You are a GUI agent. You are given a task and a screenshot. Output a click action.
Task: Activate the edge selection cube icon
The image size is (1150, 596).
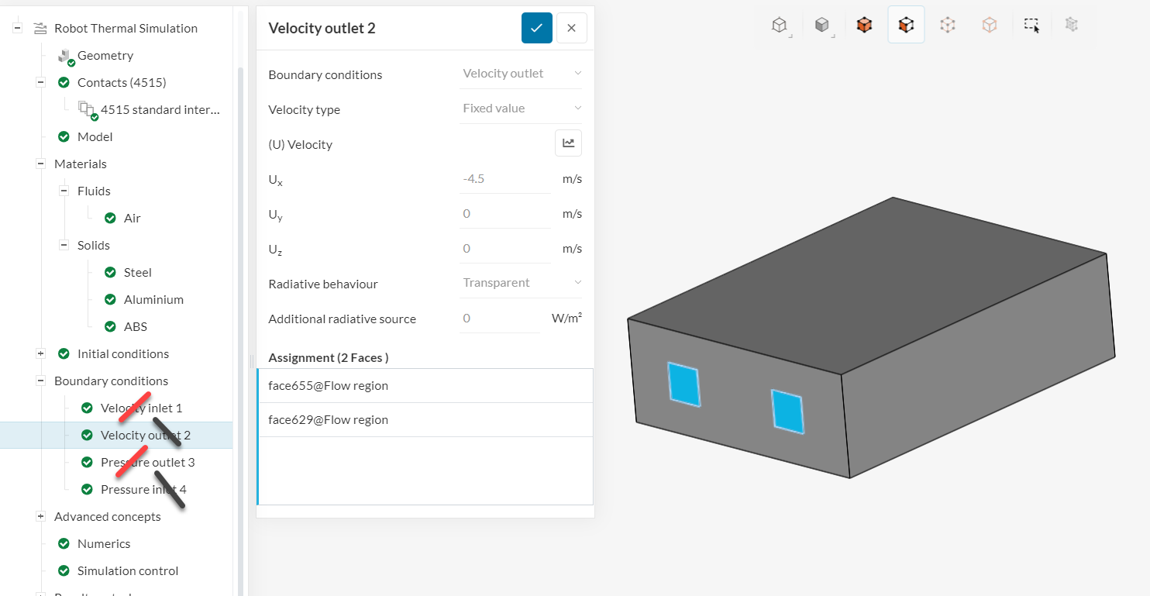[x=947, y=25]
